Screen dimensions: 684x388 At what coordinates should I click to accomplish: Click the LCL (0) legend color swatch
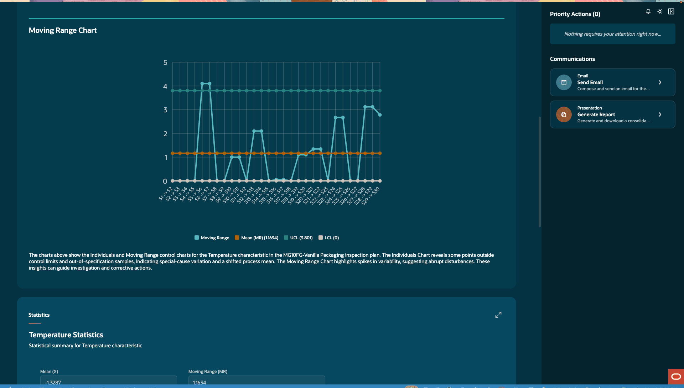[321, 238]
